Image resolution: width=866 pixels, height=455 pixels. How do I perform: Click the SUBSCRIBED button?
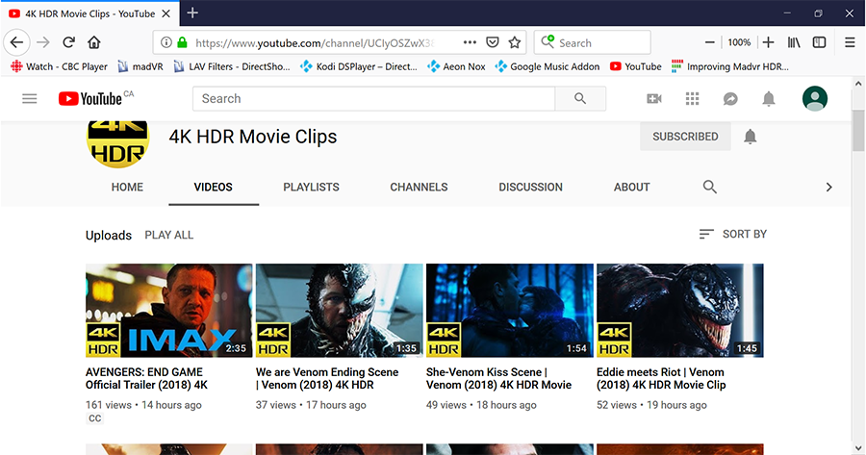685,137
